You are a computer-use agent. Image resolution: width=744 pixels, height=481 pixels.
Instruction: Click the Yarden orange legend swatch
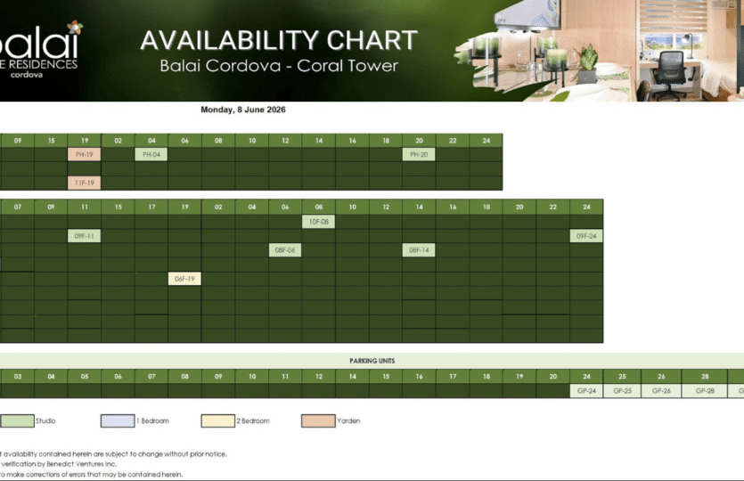click(318, 420)
